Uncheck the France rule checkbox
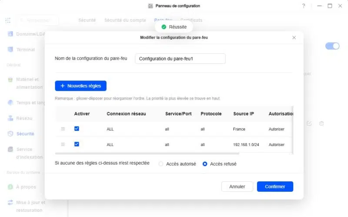This screenshot has height=217, width=348. tap(77, 129)
